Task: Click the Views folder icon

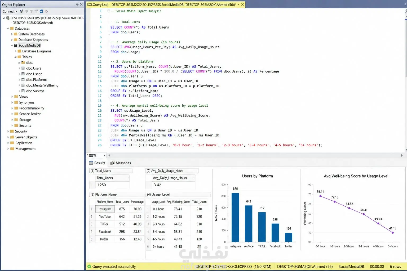Action: pyautogui.click(x=16, y=97)
